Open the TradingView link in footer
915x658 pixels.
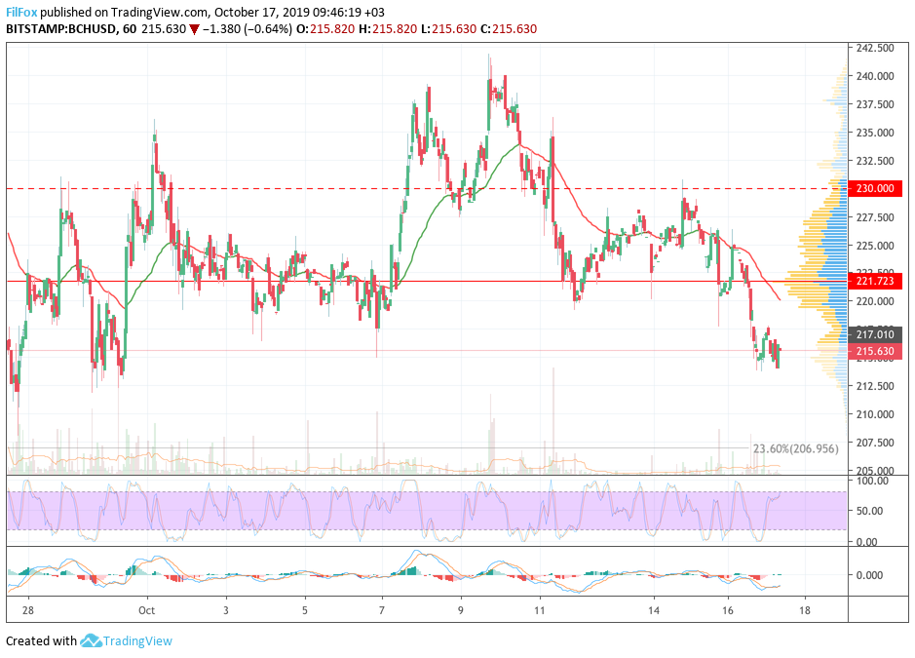[137, 641]
